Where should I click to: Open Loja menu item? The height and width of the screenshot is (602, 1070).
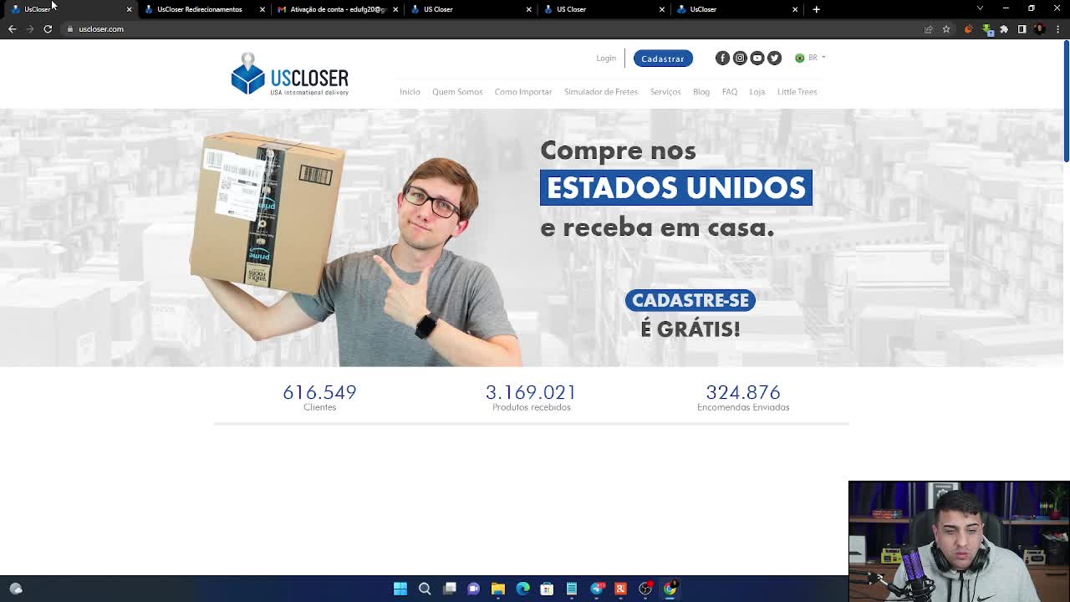click(757, 92)
